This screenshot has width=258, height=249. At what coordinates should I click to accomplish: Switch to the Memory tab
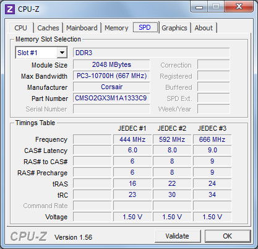116,28
